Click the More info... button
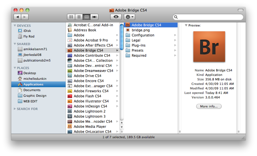The image size is (257, 156). (x=209, y=106)
